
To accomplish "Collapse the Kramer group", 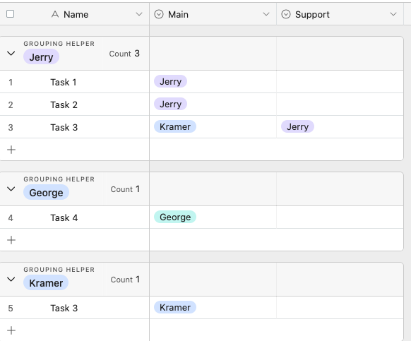I will (11, 280).
